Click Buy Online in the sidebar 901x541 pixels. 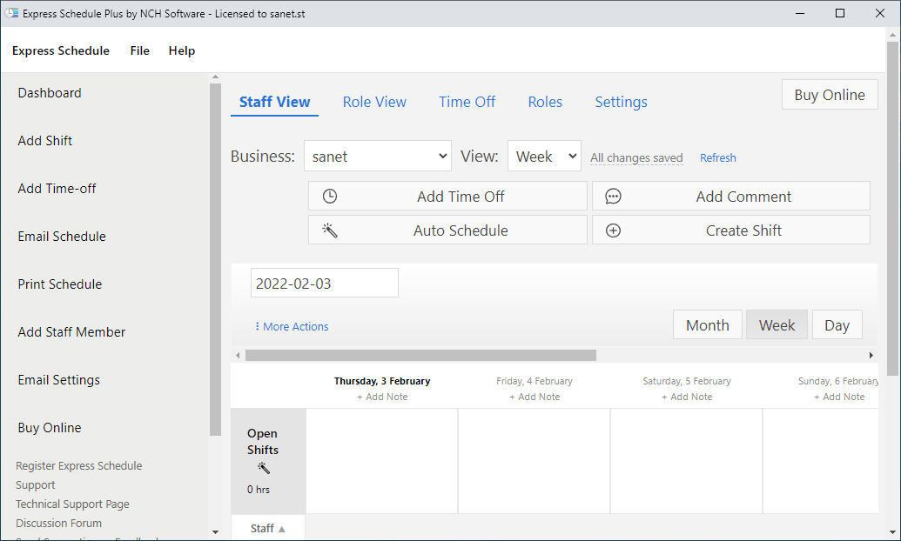pos(50,428)
